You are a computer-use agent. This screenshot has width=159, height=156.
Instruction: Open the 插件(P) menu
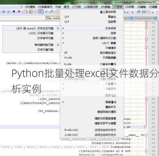[45, 7]
